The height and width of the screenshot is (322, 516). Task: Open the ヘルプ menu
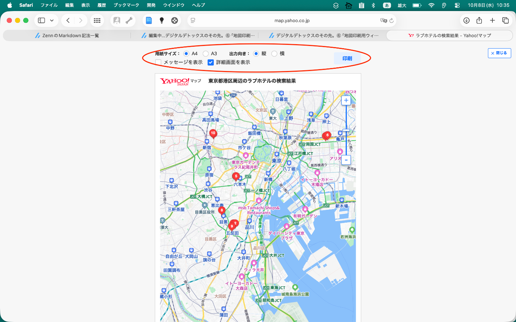point(198,5)
